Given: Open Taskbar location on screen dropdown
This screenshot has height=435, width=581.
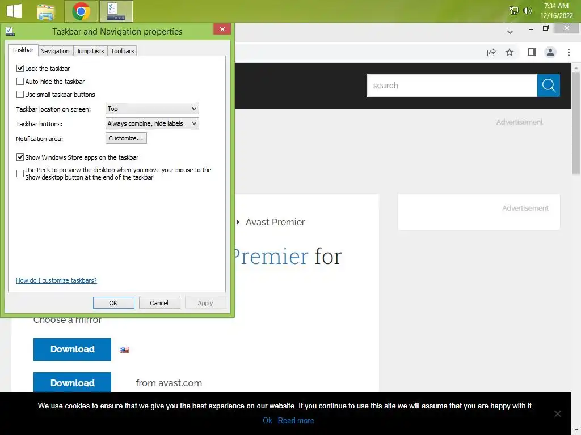Looking at the screenshot, I should tap(152, 108).
